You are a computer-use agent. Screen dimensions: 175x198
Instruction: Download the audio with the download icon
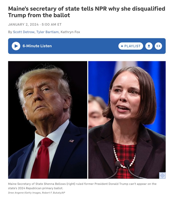(149, 46)
